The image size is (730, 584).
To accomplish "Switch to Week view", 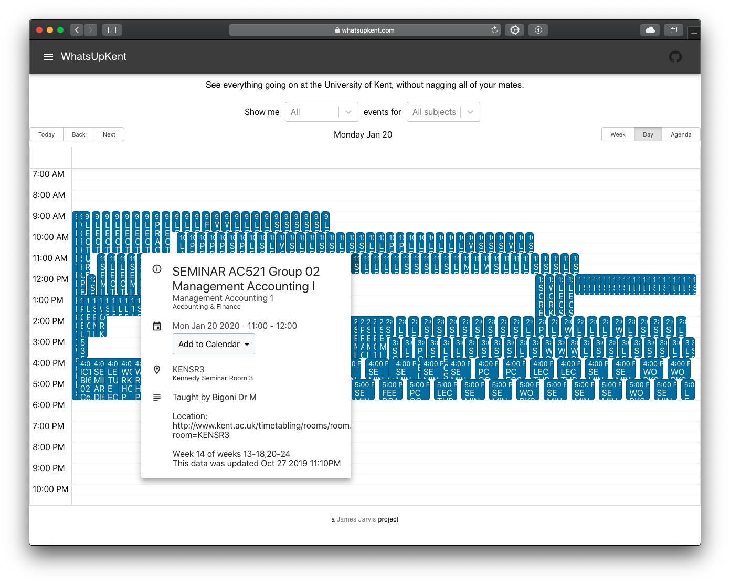I will point(618,134).
